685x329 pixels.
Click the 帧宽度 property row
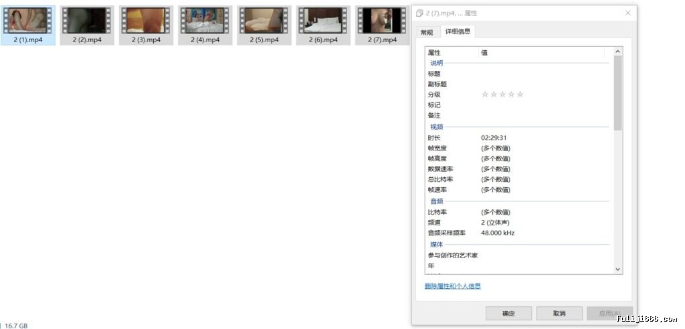518,148
